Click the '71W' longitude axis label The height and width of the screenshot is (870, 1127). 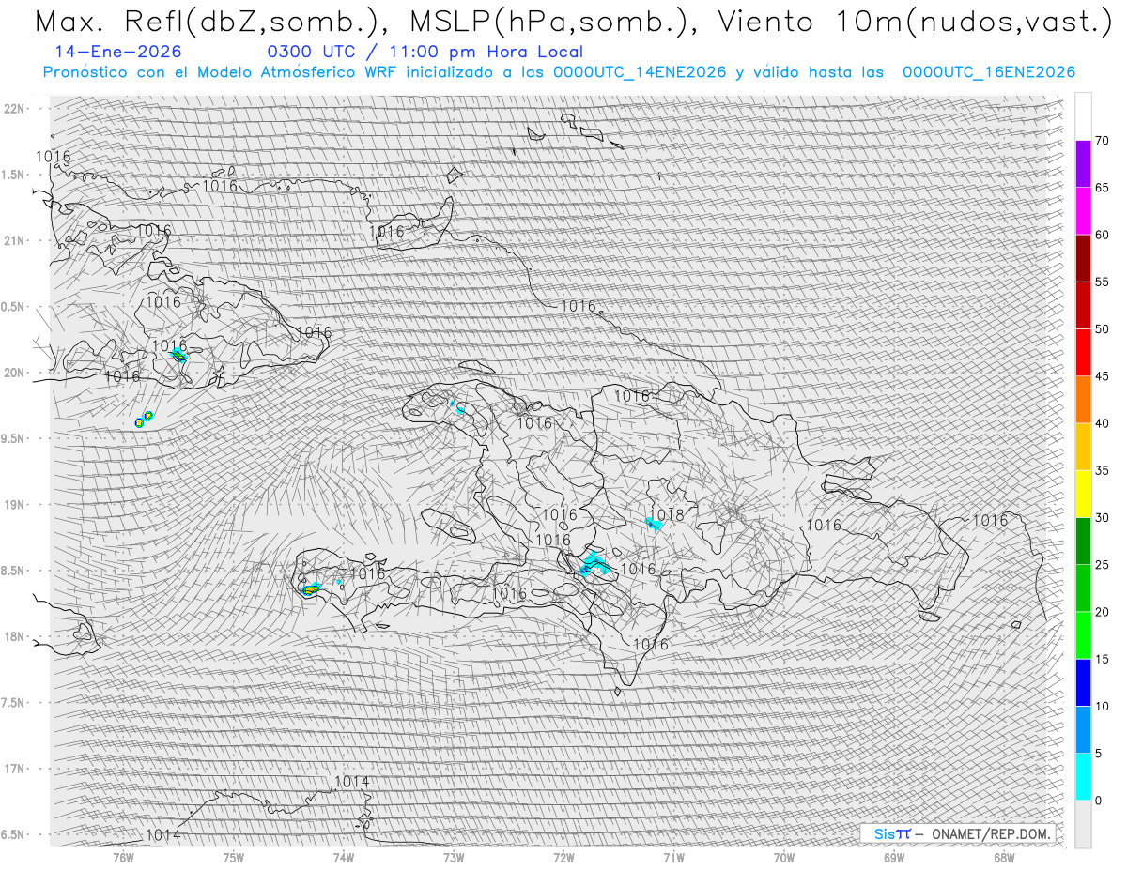[673, 857]
